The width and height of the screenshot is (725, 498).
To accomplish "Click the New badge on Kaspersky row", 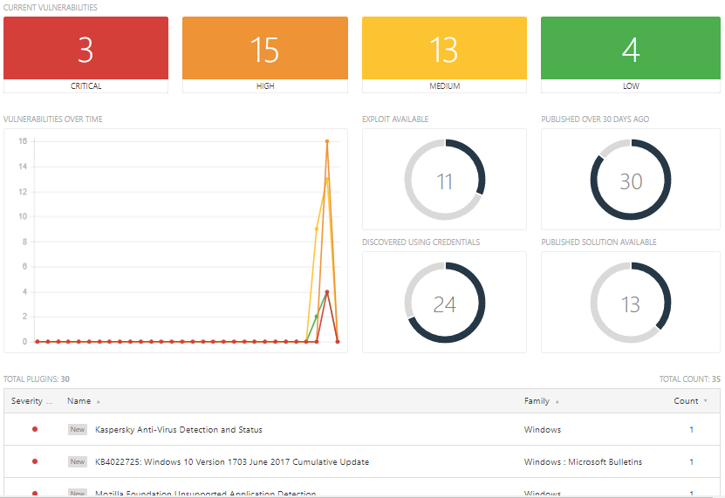I will click(x=78, y=430).
